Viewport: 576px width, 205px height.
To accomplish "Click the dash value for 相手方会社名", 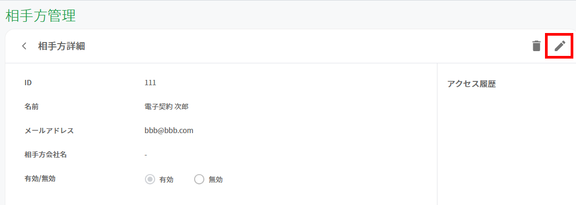I will 146,155.
